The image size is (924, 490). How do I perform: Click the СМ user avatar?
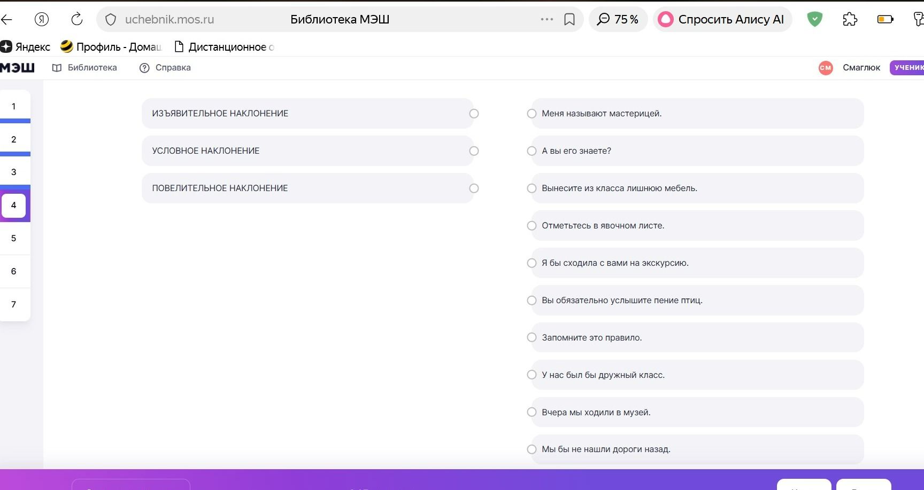(x=826, y=68)
